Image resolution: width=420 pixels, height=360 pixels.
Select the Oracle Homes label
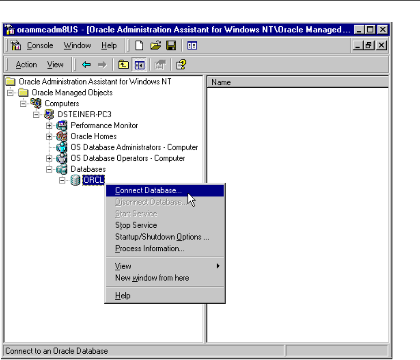tap(94, 136)
